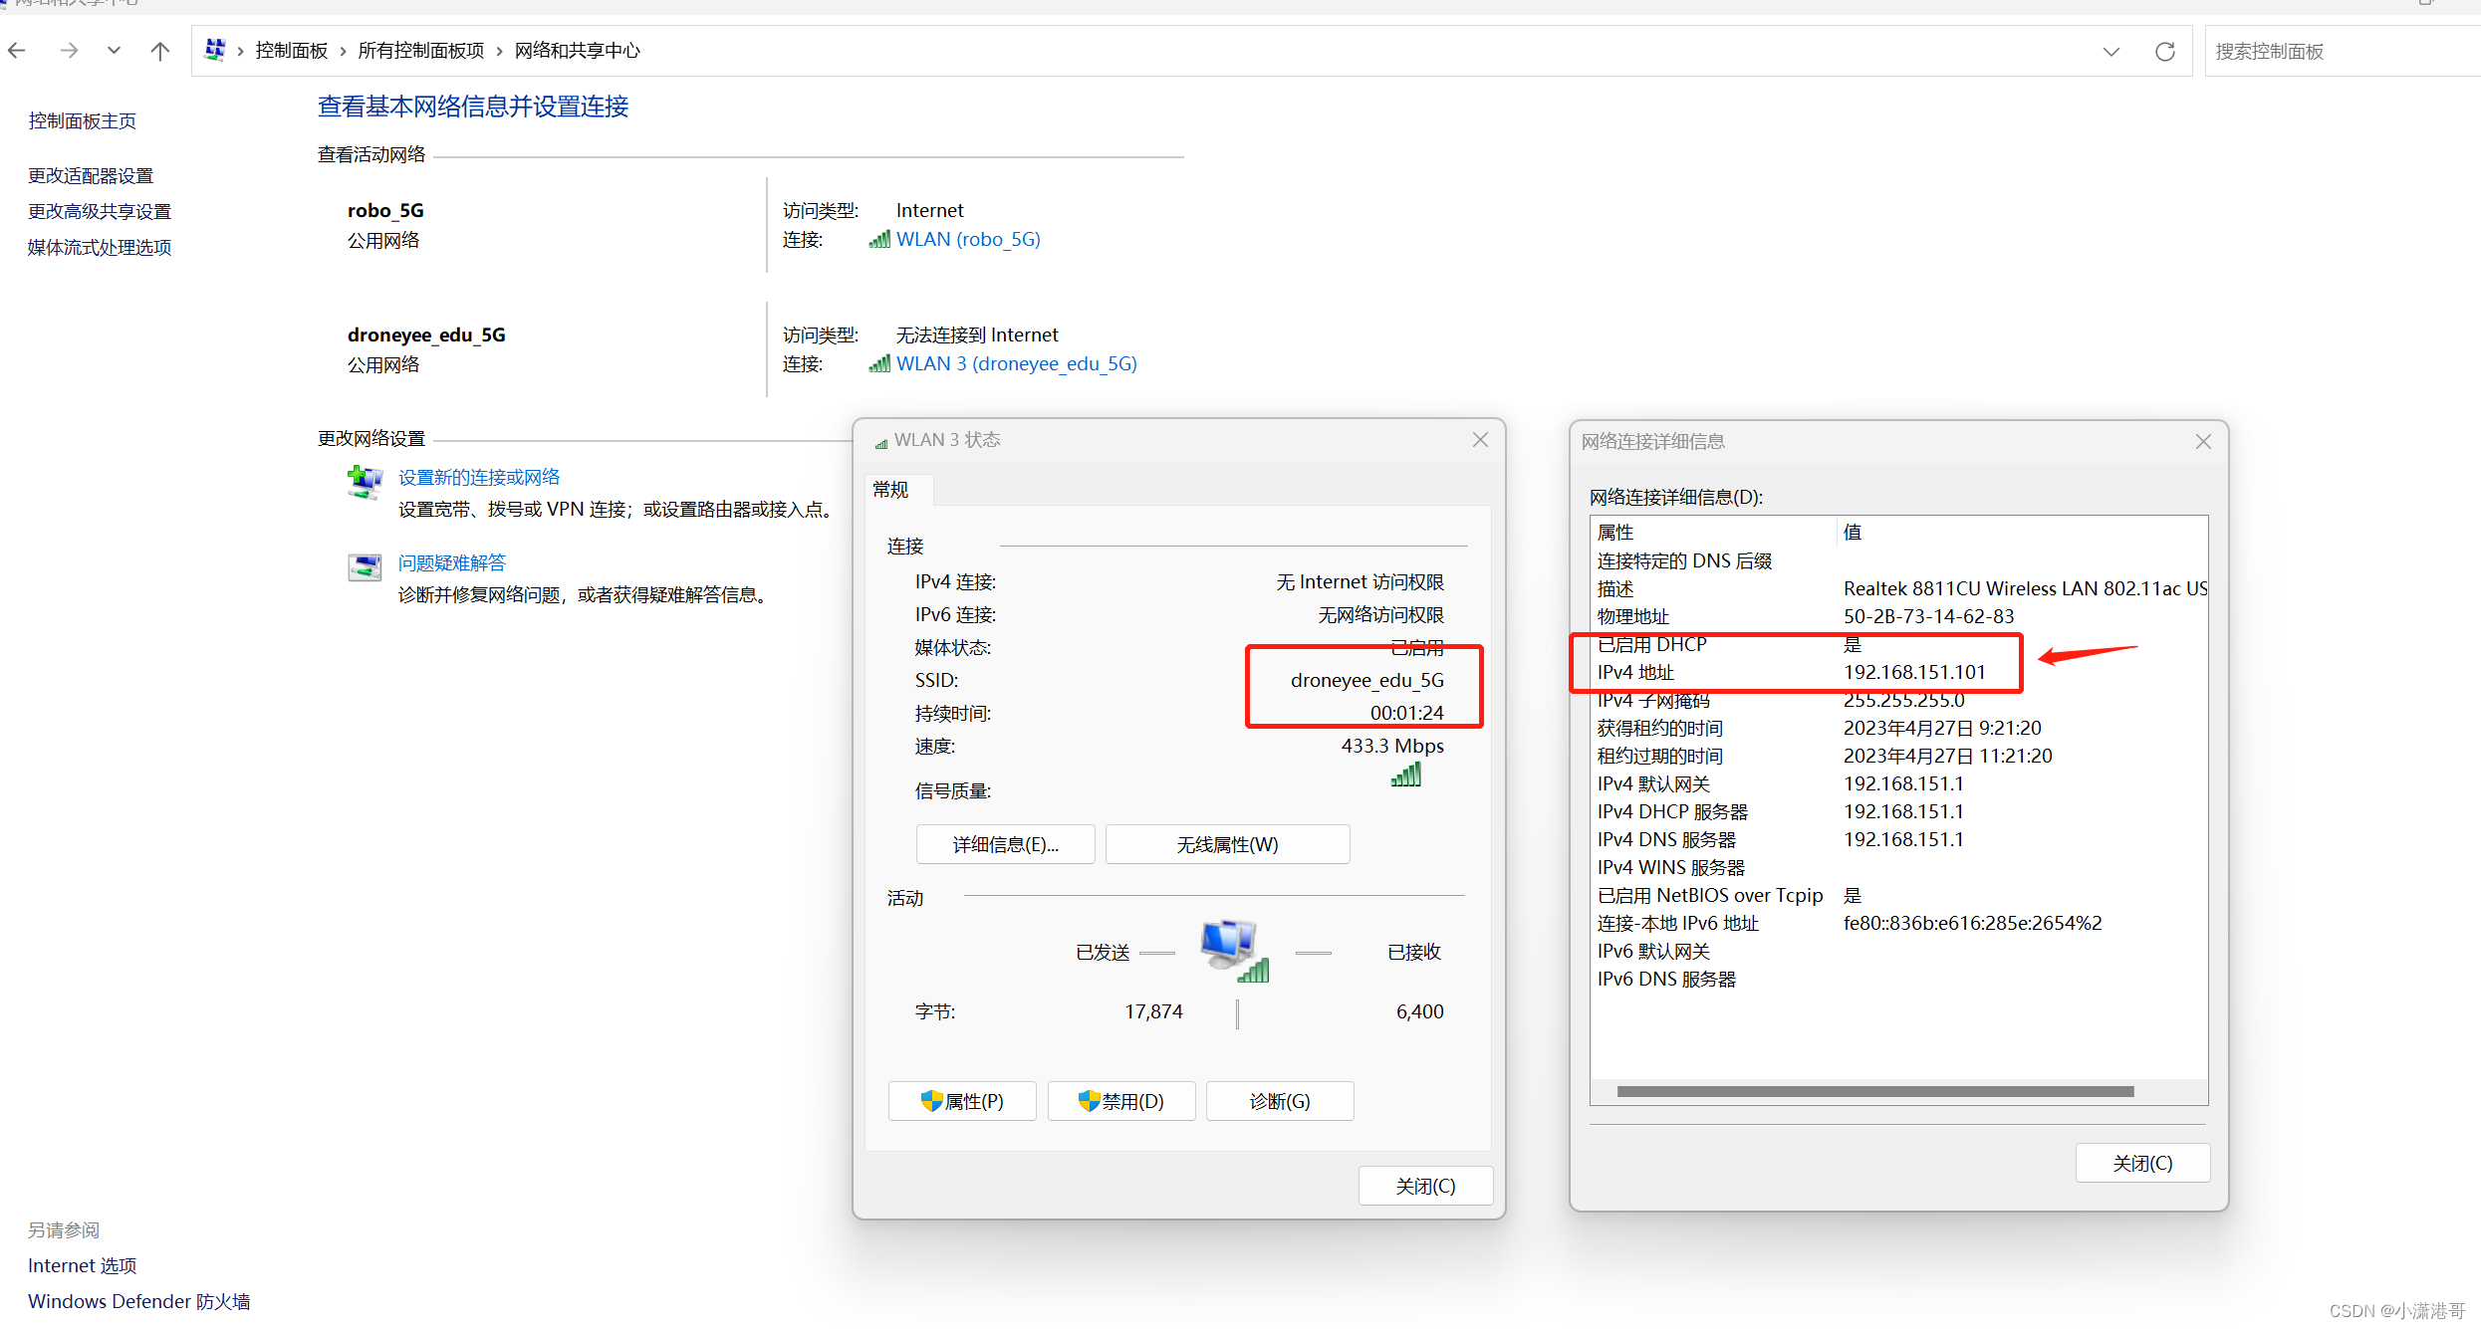Image resolution: width=2481 pixels, height=1329 pixels.
Task: Open 设置新的连接或网络 link
Action: click(x=479, y=478)
